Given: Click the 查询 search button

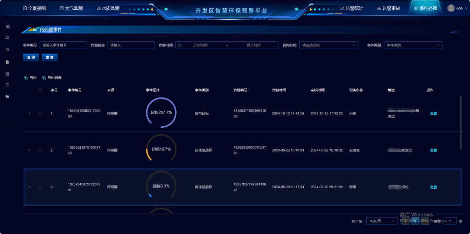Looking at the screenshot, I should point(31,58).
